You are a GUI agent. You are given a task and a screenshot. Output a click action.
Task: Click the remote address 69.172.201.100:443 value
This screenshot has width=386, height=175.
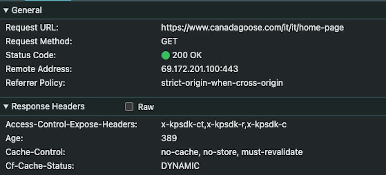click(x=199, y=69)
